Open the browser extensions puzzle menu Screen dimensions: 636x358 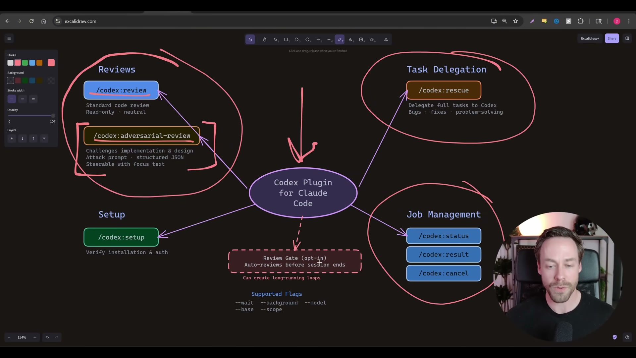581,21
